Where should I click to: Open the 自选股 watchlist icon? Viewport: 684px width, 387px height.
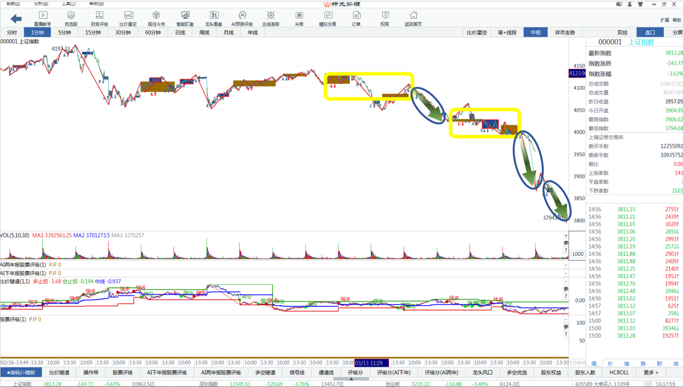pos(71,19)
